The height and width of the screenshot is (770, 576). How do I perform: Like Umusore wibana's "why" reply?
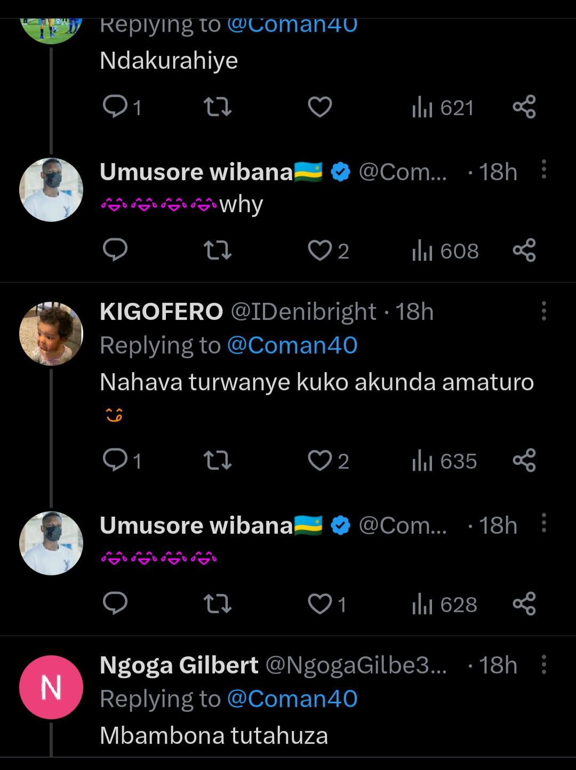(320, 250)
